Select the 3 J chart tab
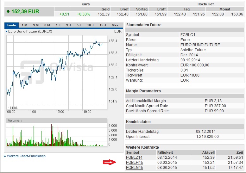The height and width of the screenshot is (173, 246). click(x=68, y=25)
